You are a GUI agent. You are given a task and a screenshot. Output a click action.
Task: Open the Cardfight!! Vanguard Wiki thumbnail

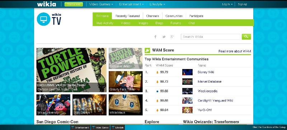click(187, 100)
